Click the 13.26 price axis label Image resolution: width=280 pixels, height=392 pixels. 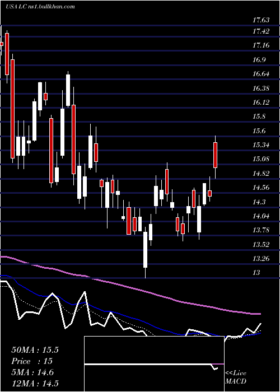[x=261, y=258]
